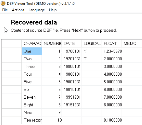142x125 pixels.
Task: Open the File menu
Action: point(5,10)
